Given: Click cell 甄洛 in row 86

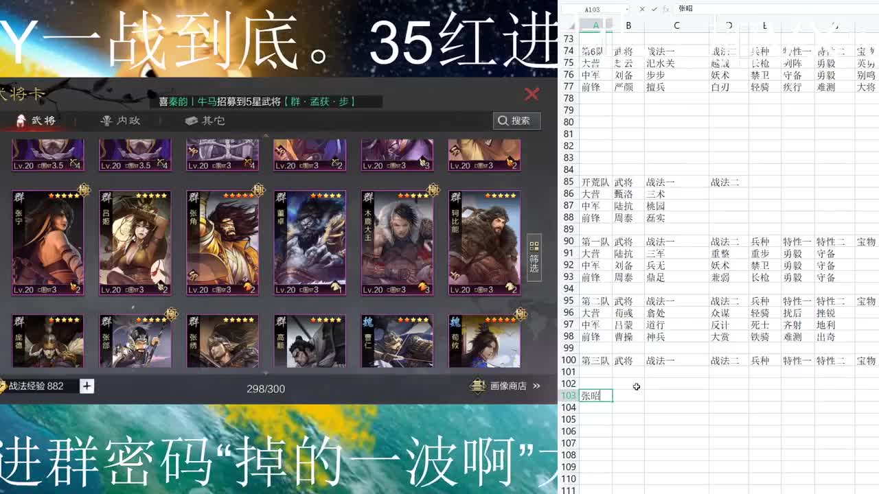Looking at the screenshot, I should pyautogui.click(x=628, y=194).
